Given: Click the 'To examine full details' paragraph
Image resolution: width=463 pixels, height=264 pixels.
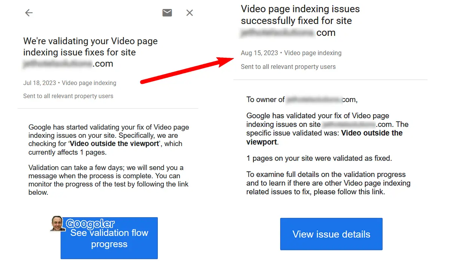Looking at the screenshot, I should (328, 183).
